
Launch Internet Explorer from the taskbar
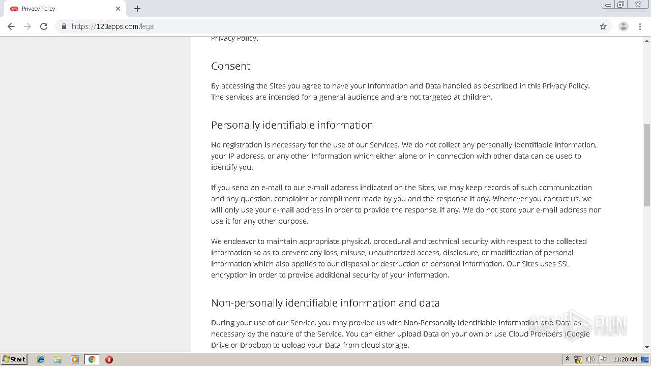(x=41, y=359)
